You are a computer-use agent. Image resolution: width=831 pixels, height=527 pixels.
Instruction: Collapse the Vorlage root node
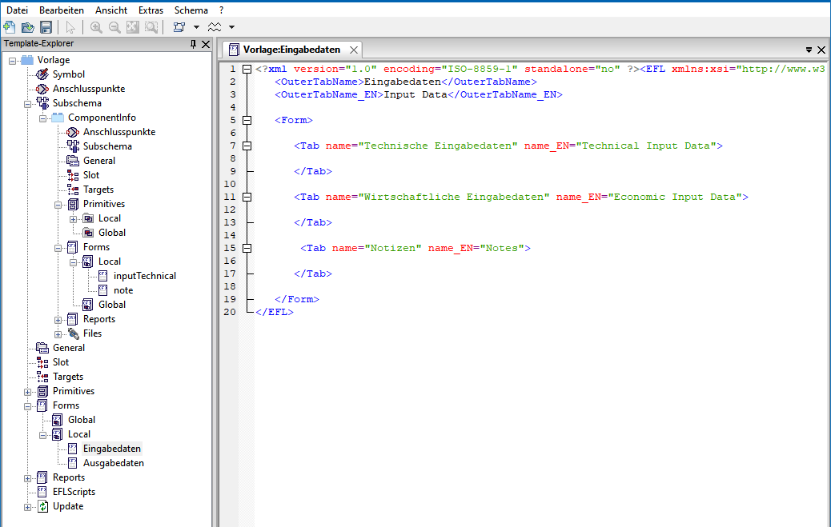(x=12, y=61)
